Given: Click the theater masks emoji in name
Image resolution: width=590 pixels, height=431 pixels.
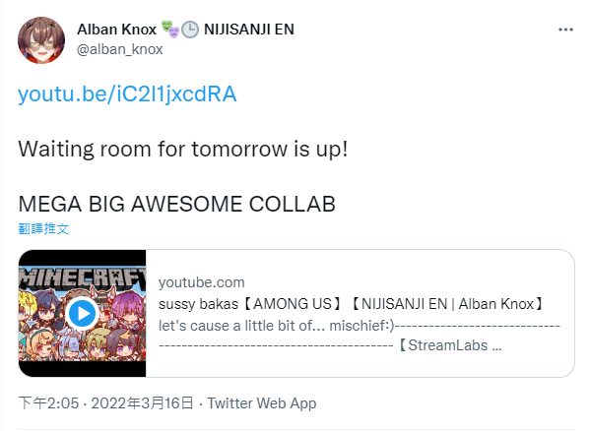Looking at the screenshot, I should pyautogui.click(x=170, y=29).
